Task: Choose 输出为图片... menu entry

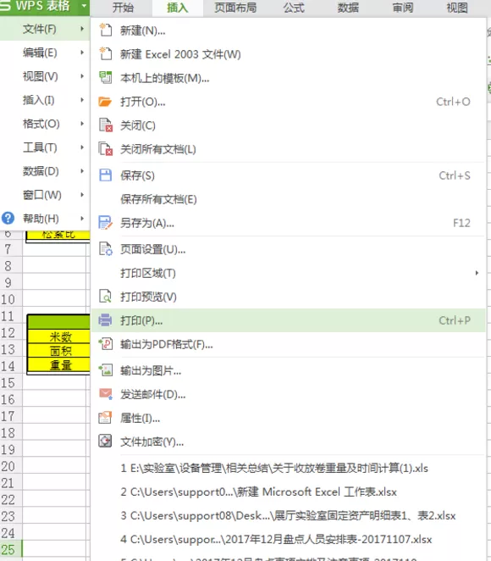Action: click(289, 370)
